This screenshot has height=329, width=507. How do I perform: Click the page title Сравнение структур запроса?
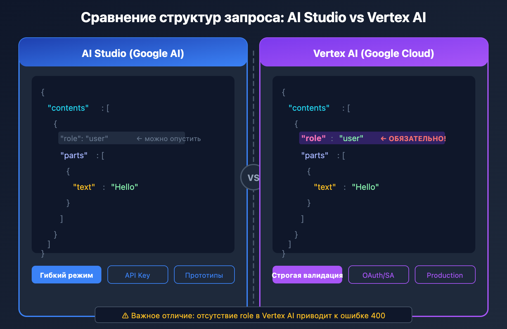[x=253, y=18]
